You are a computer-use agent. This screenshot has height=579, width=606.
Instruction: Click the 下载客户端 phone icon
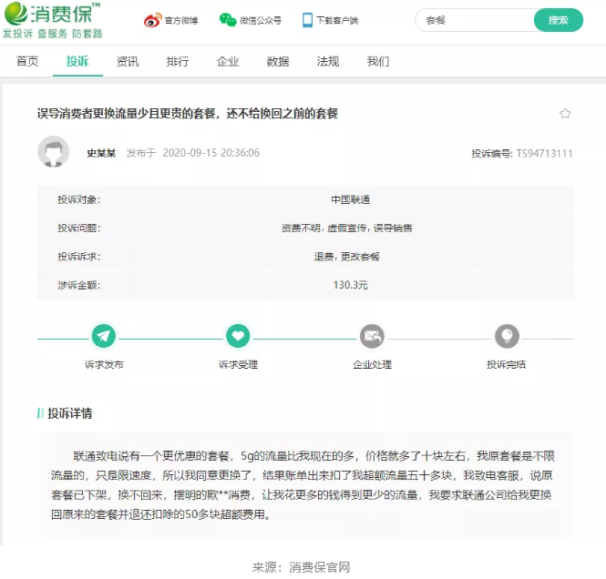(x=307, y=20)
